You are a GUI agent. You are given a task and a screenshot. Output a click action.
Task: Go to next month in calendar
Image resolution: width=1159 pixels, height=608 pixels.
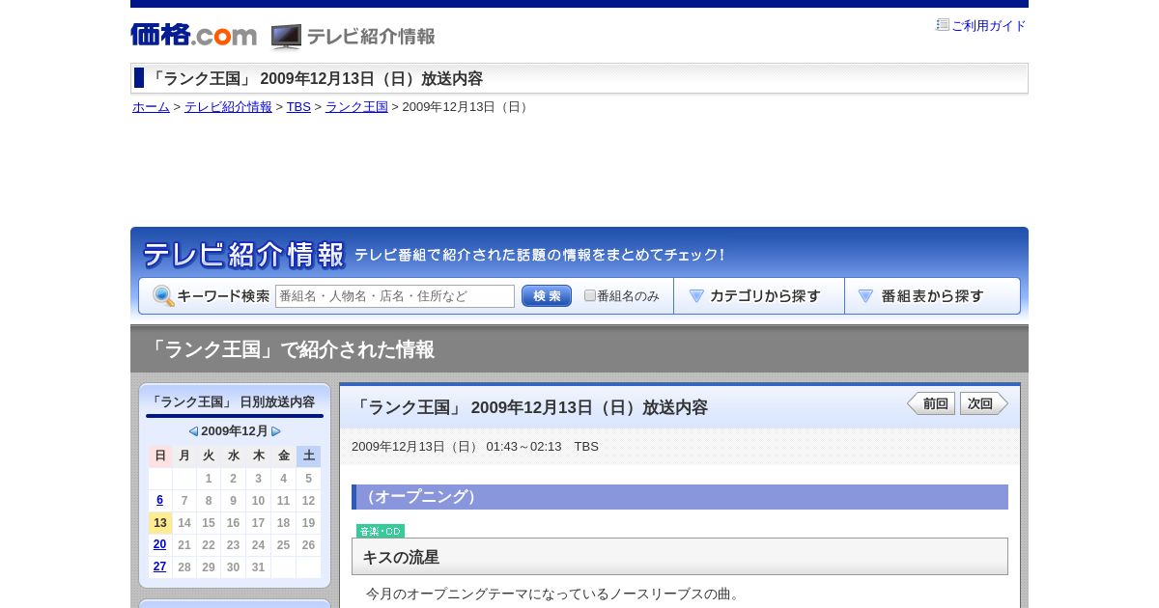pos(276,431)
